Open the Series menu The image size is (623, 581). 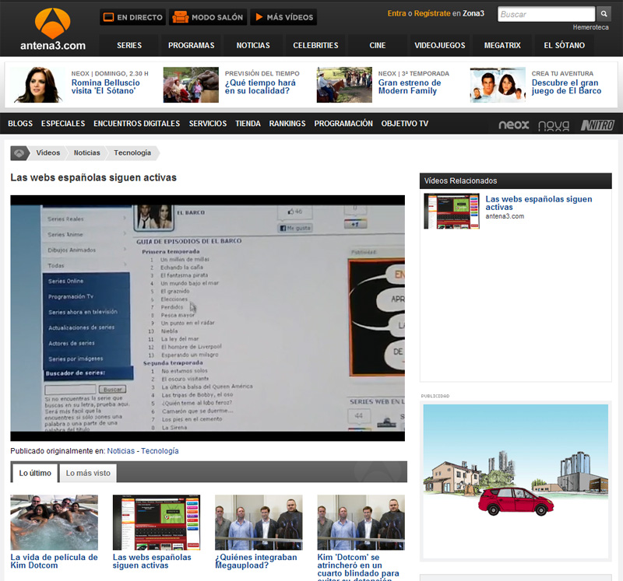pyautogui.click(x=129, y=45)
